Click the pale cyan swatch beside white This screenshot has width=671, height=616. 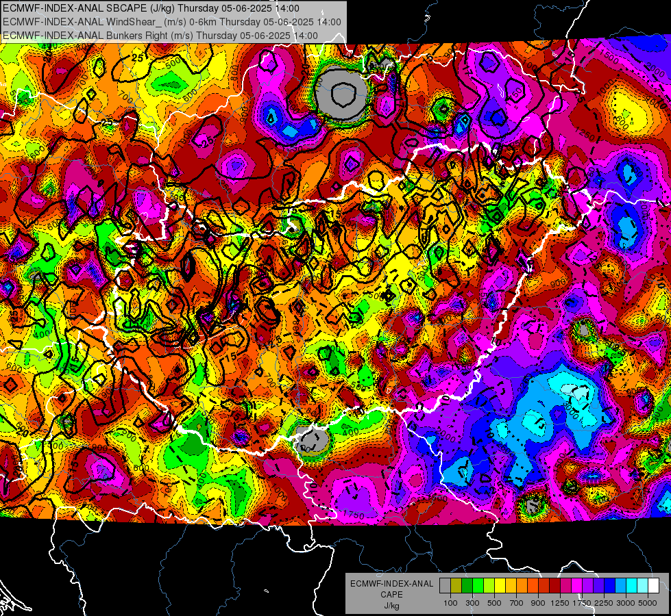[x=643, y=585]
